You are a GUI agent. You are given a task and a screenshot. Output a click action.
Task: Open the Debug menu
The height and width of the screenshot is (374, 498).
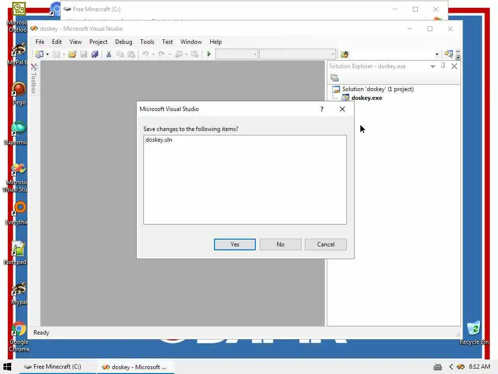coord(124,42)
